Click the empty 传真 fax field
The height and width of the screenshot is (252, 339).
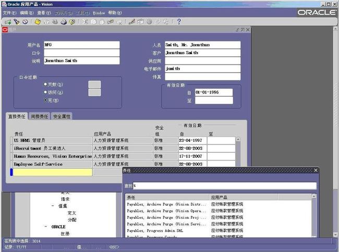point(202,76)
